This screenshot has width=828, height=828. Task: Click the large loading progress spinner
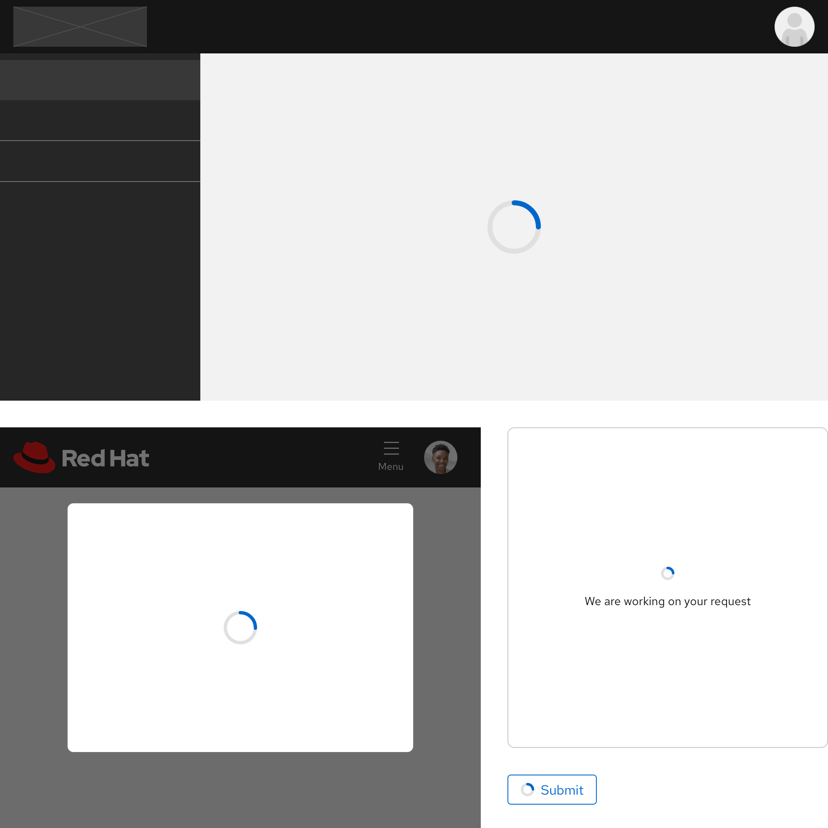[514, 226]
